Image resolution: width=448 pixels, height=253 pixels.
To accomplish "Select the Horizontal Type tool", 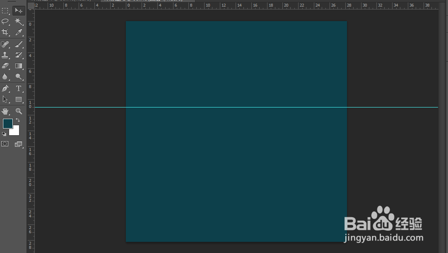I will coord(19,88).
